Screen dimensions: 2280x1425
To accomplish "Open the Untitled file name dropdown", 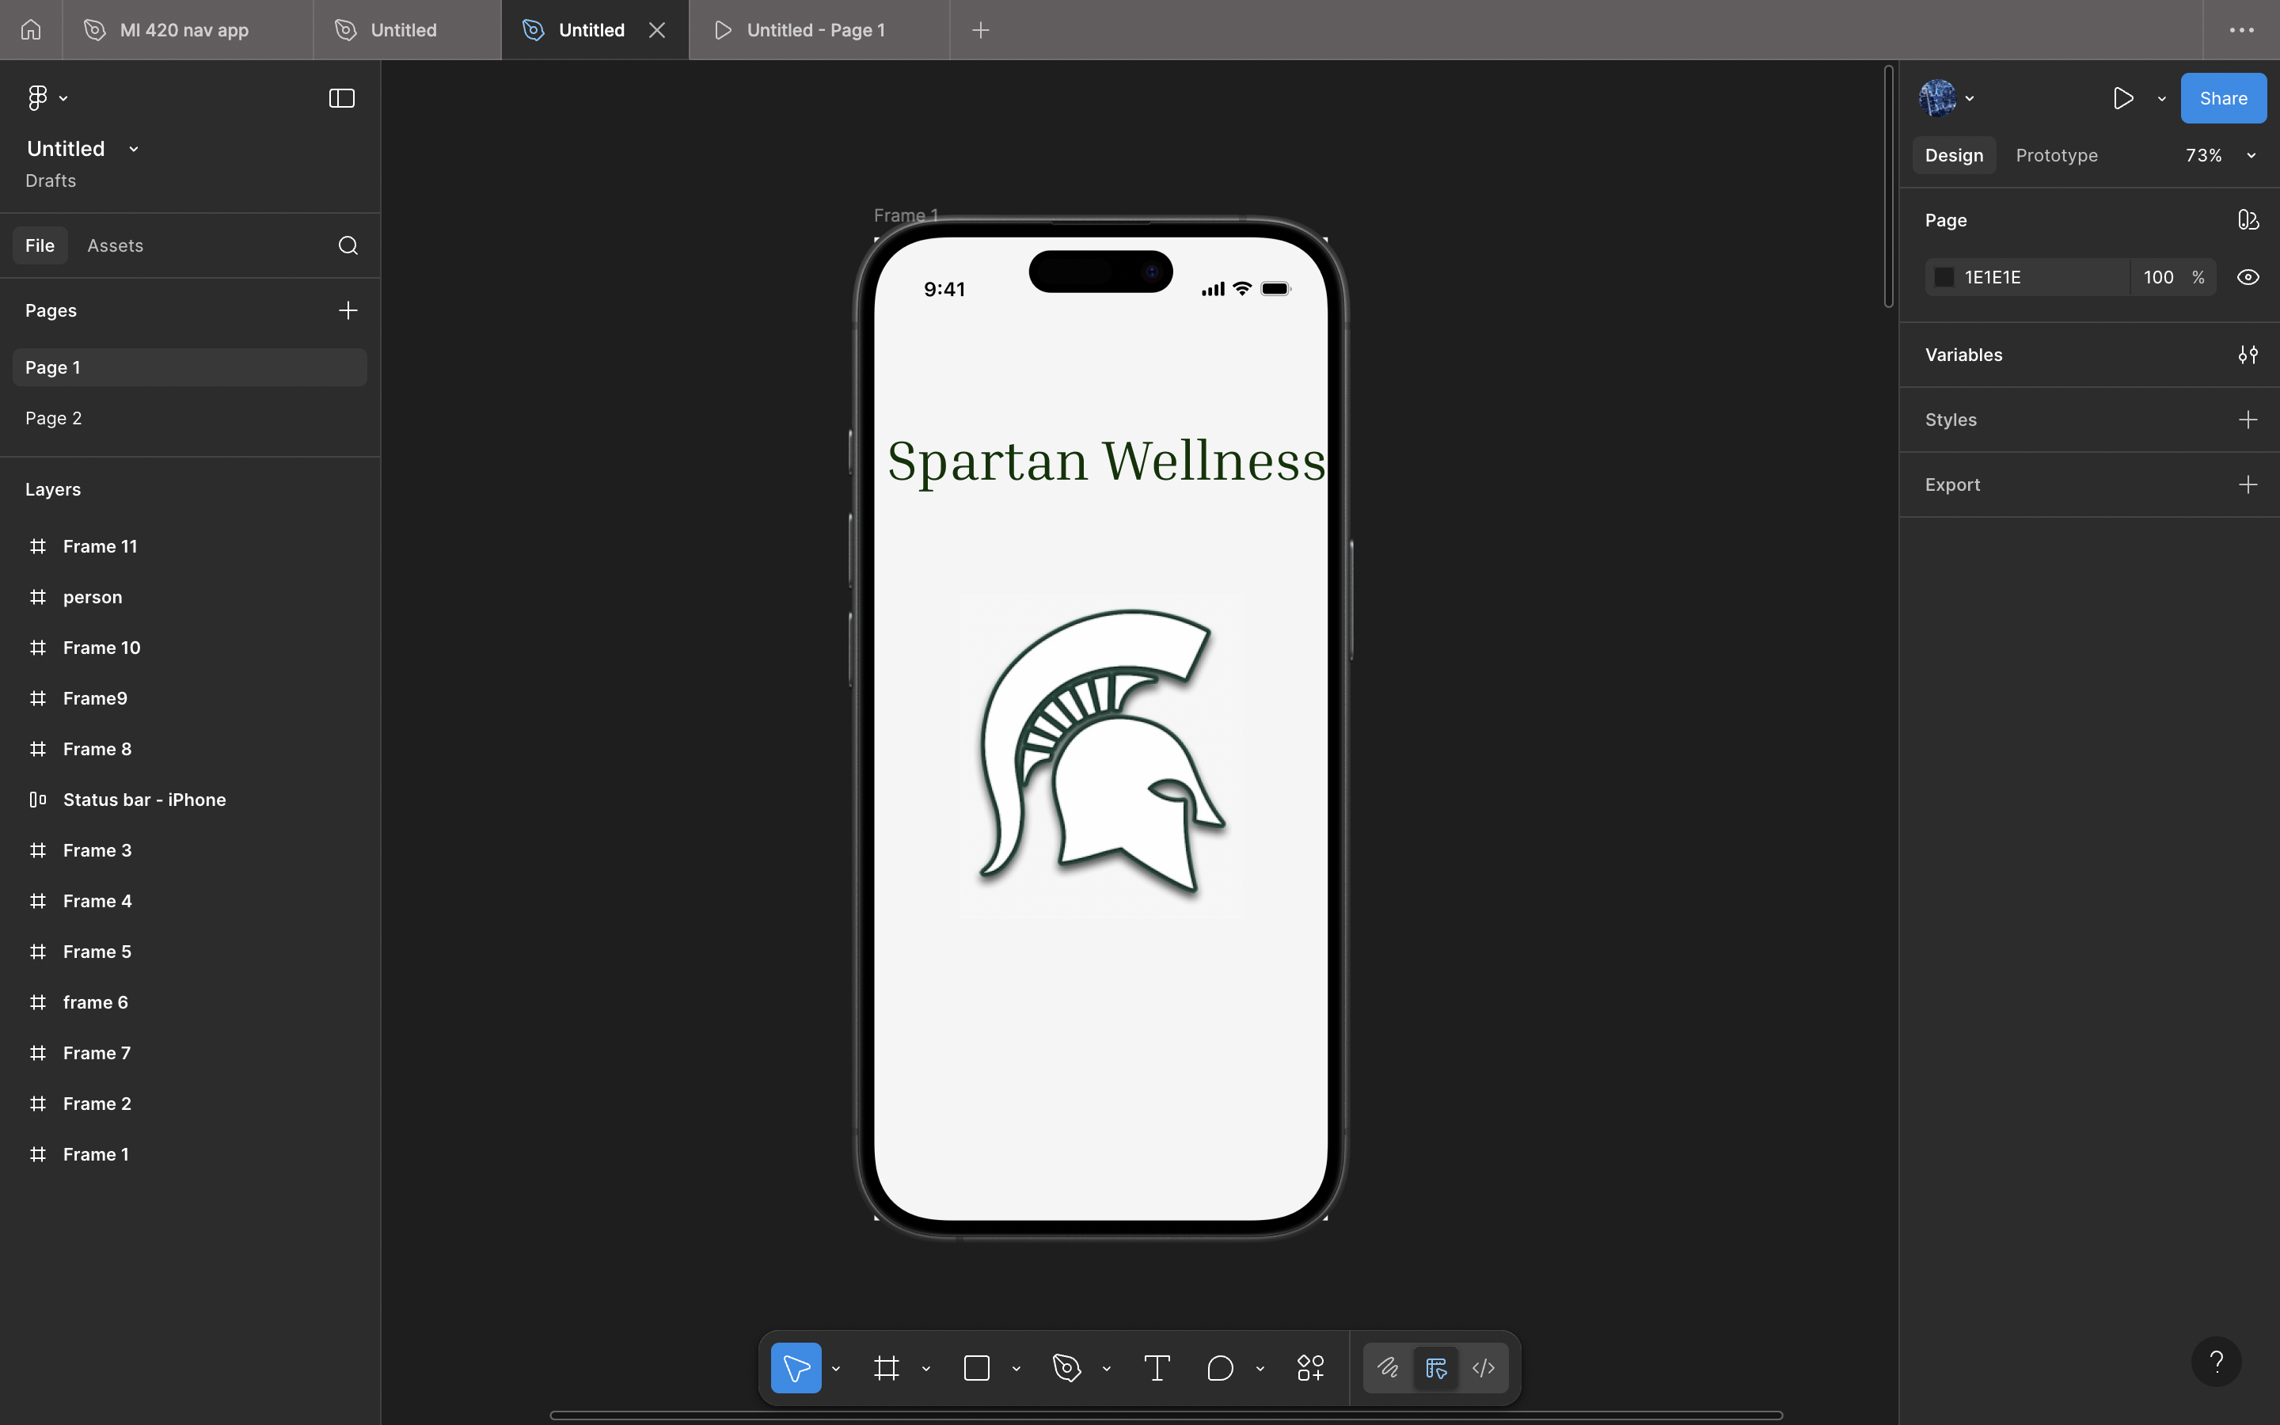I will click(x=132, y=148).
